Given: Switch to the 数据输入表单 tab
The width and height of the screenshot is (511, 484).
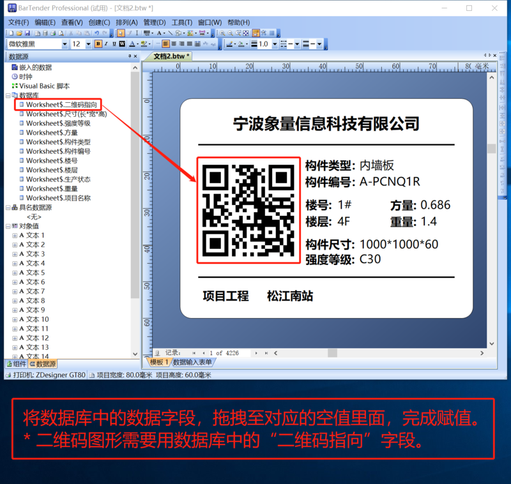Looking at the screenshot, I should tap(192, 362).
